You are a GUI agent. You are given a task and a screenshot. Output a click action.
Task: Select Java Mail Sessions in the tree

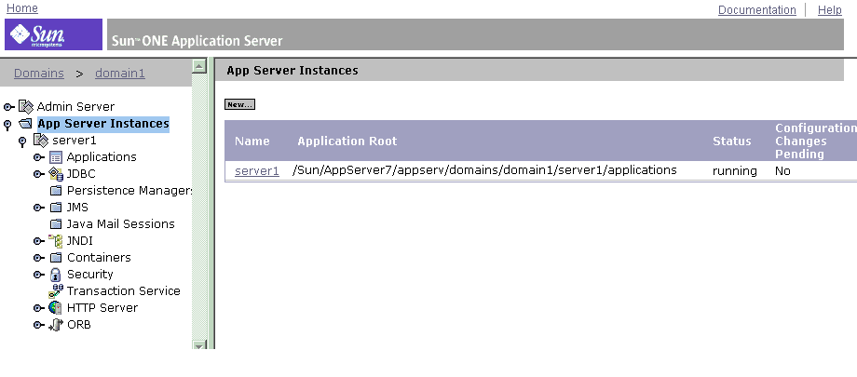[x=121, y=224]
